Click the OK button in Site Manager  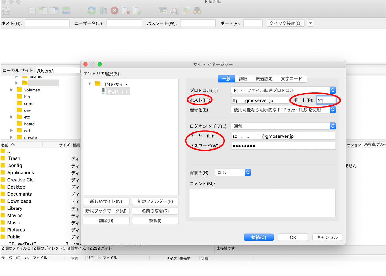[293, 237]
